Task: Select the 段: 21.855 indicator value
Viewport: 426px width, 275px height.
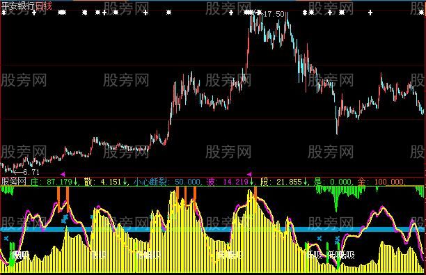Action: click(x=283, y=182)
